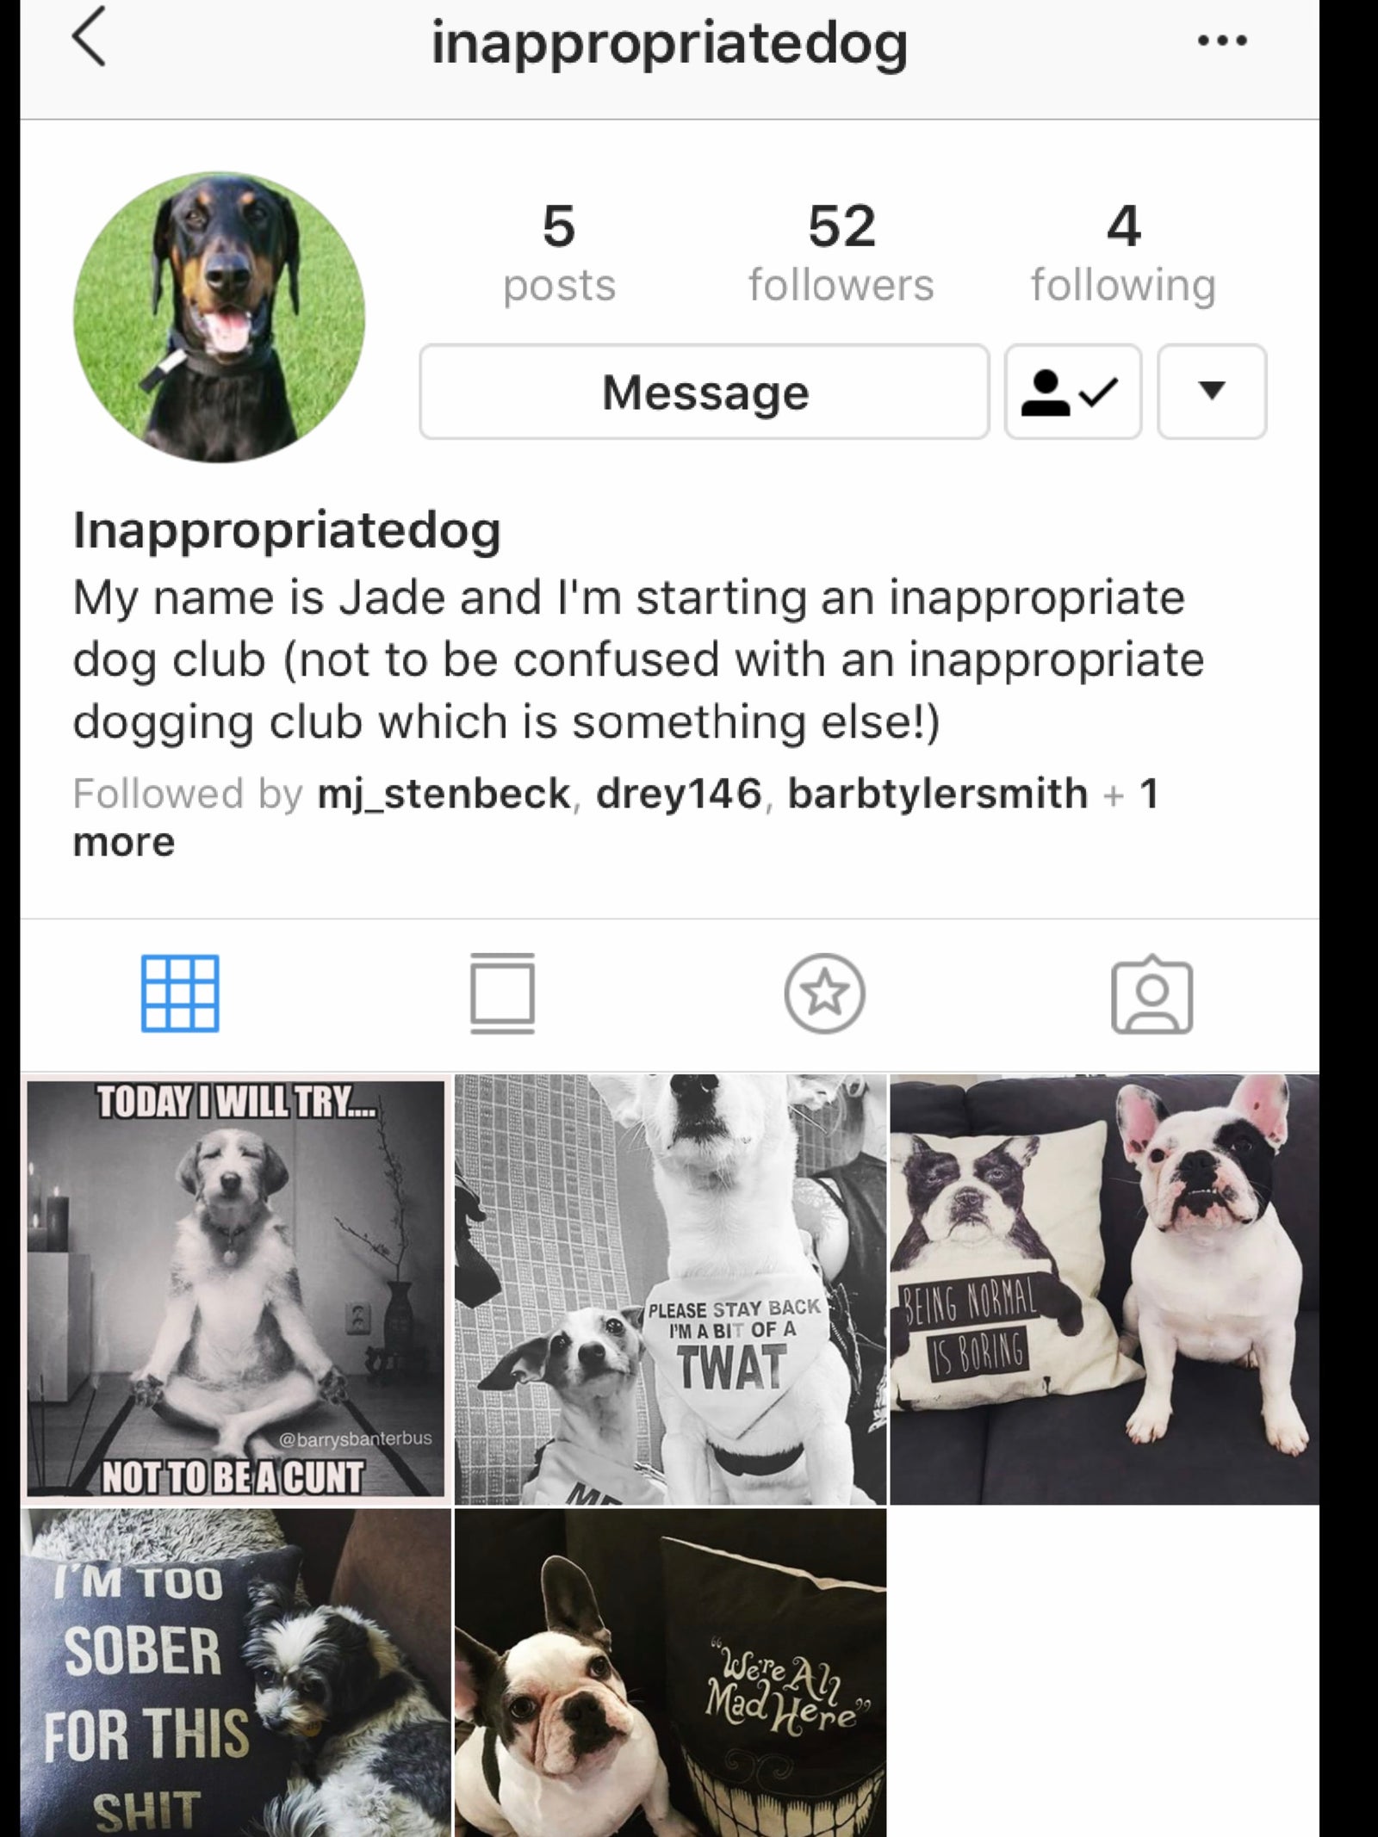Open the Too Sober pillow post
Image resolution: width=1378 pixels, height=1837 pixels.
[x=236, y=1672]
